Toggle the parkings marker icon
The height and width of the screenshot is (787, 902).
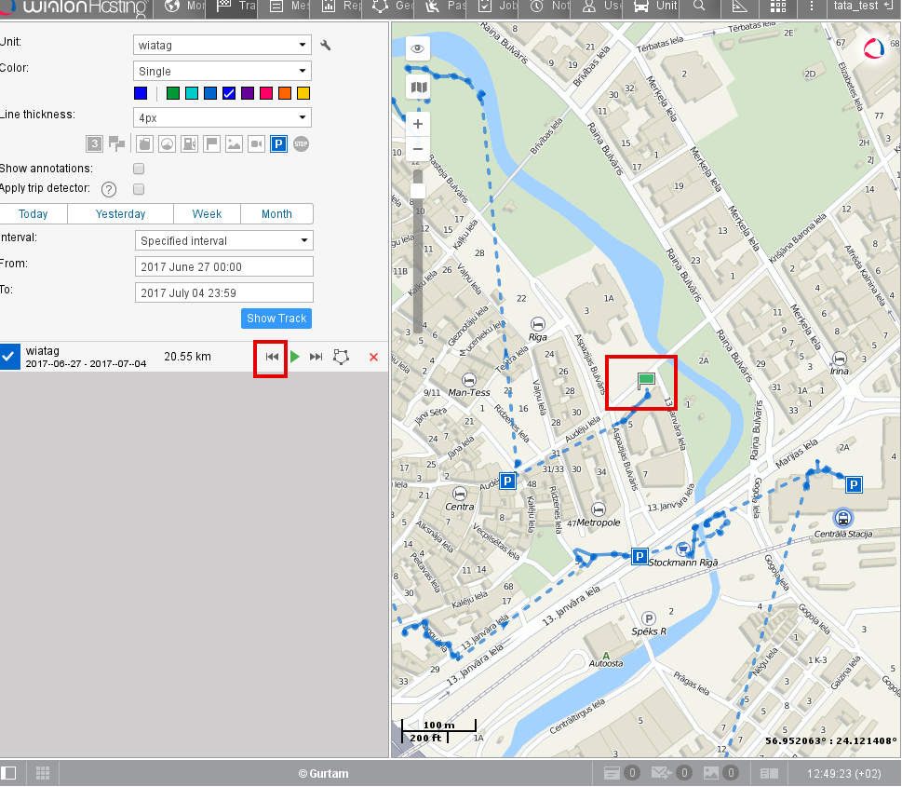coord(277,143)
